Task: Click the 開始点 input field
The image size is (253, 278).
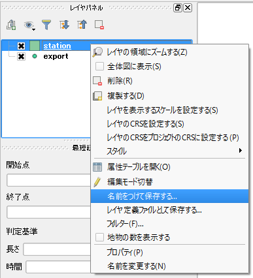Action: (x=48, y=180)
